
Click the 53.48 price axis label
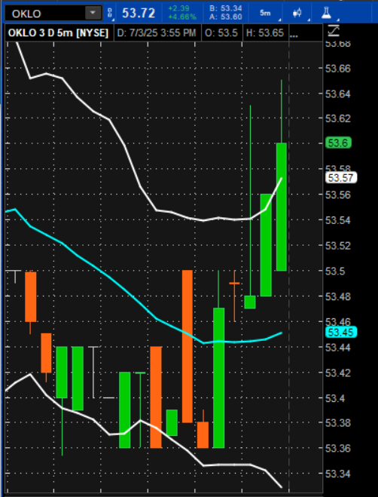click(x=338, y=296)
